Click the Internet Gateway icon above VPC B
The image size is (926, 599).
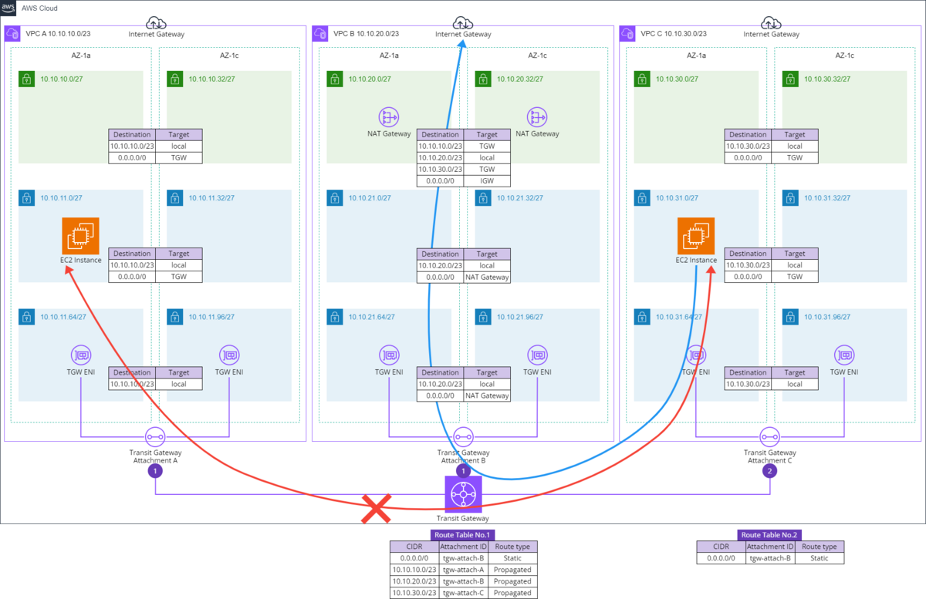pos(463,22)
